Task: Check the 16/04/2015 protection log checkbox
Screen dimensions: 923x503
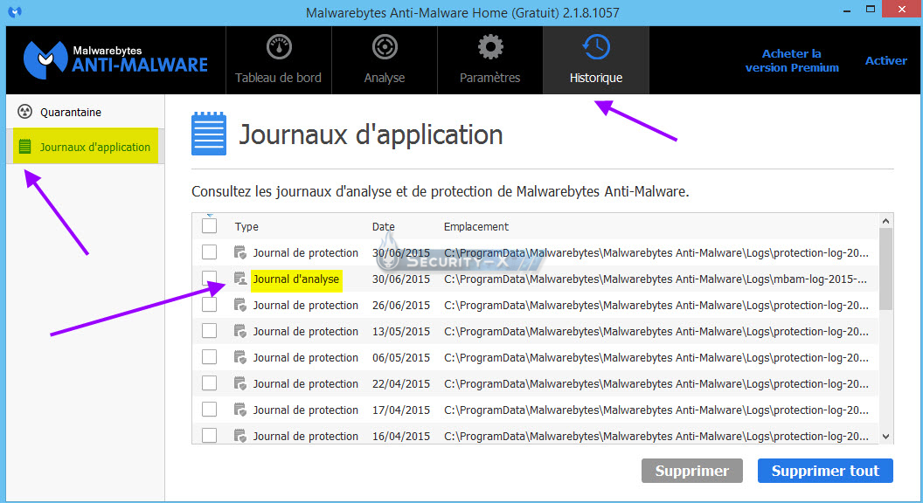Action: pos(209,436)
